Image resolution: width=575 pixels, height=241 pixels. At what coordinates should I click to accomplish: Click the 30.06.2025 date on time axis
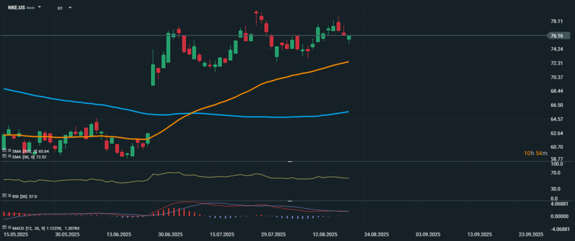(171, 234)
